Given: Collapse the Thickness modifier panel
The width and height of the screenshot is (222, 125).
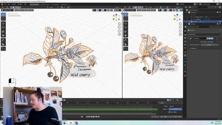Looking at the screenshot, I should pos(189,39).
